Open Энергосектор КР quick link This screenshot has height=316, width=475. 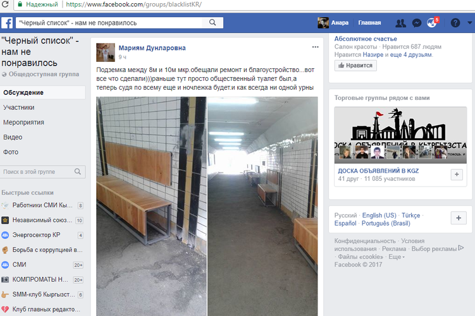(x=36, y=235)
